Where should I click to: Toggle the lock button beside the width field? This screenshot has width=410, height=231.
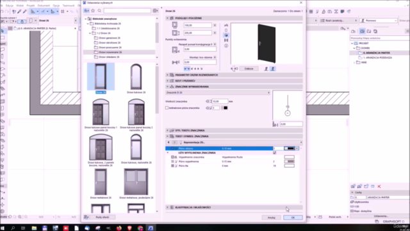click(x=215, y=25)
